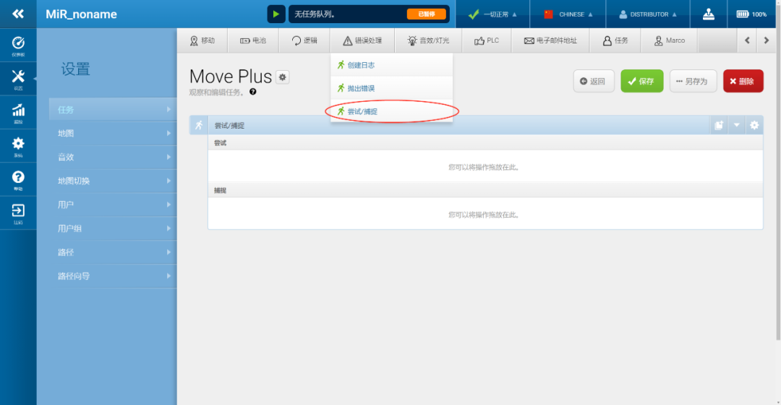Click the joystick manual control icon
Image resolution: width=781 pixels, height=405 pixels.
point(708,14)
